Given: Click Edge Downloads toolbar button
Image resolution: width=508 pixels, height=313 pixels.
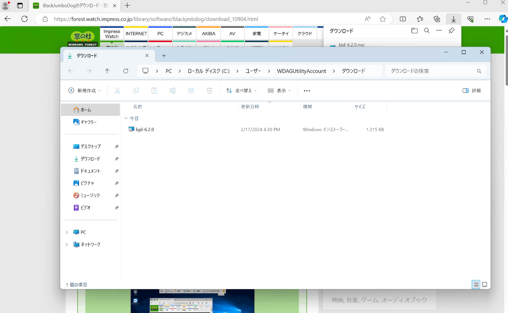Looking at the screenshot, I should point(454,19).
